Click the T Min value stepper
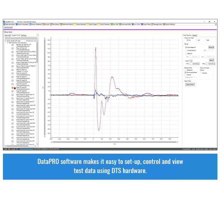Screen dimensions: 220x220 198,64
